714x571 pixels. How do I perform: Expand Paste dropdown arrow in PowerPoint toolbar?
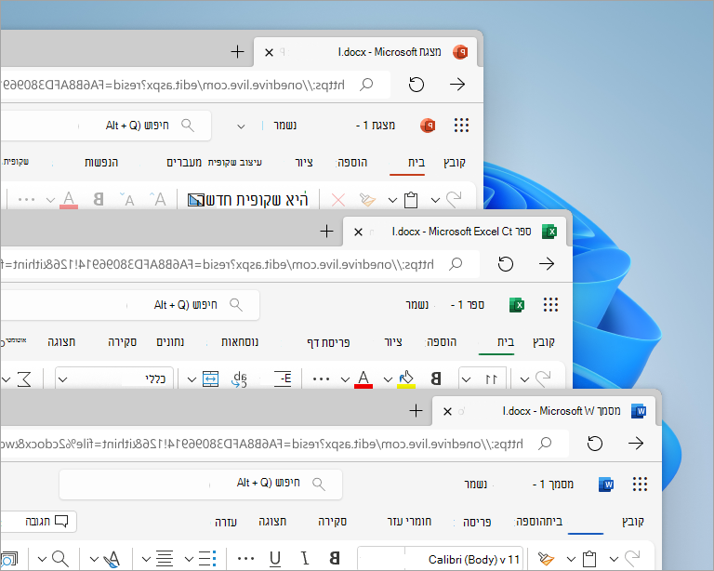click(392, 200)
